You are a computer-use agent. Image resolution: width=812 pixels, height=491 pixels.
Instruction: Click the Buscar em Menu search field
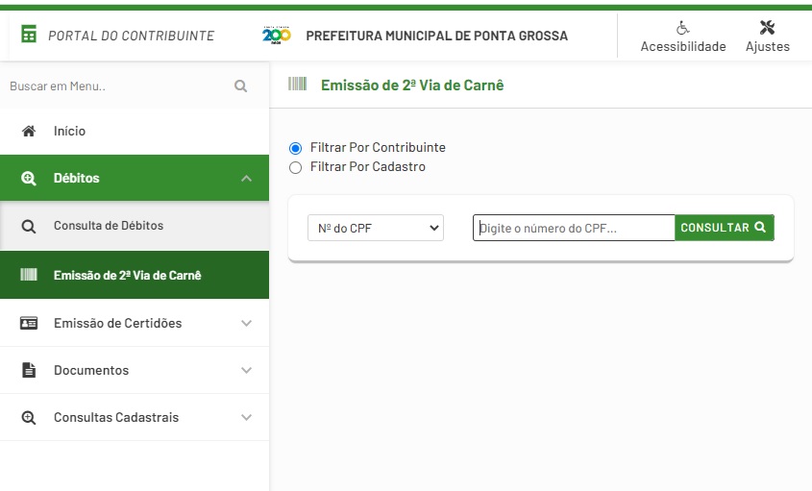click(119, 86)
